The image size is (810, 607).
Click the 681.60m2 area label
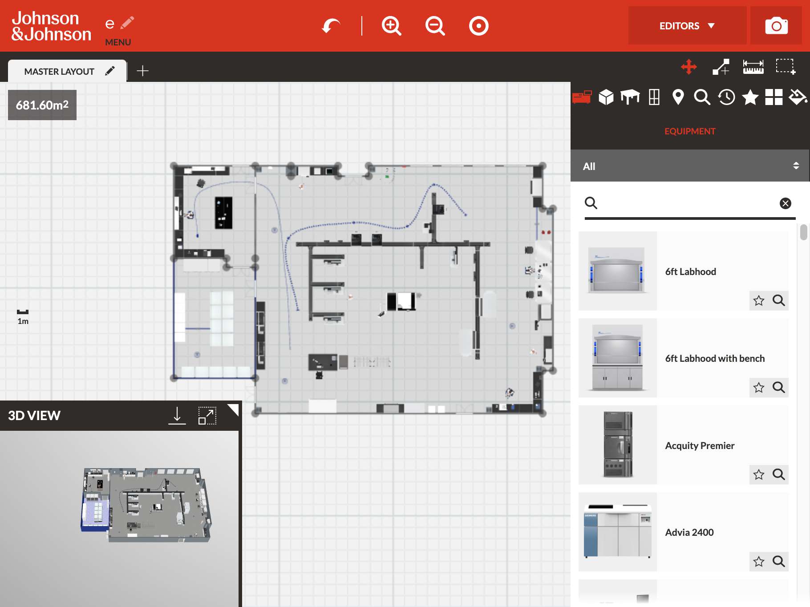(42, 105)
